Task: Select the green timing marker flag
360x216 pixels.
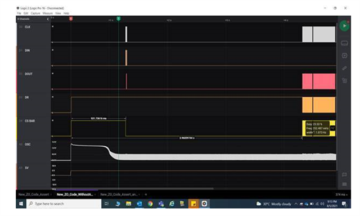Action: [x=119, y=19]
